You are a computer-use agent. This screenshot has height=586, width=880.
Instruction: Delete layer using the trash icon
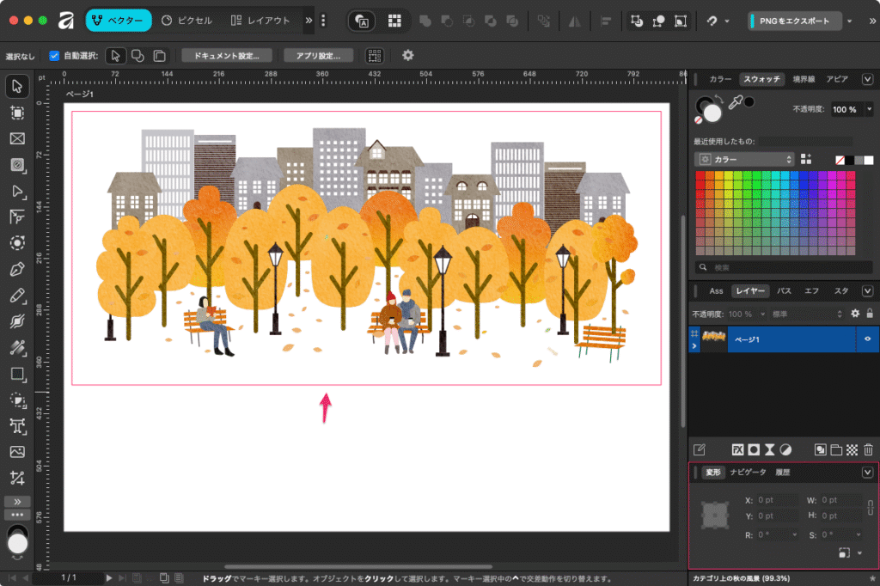tap(868, 449)
